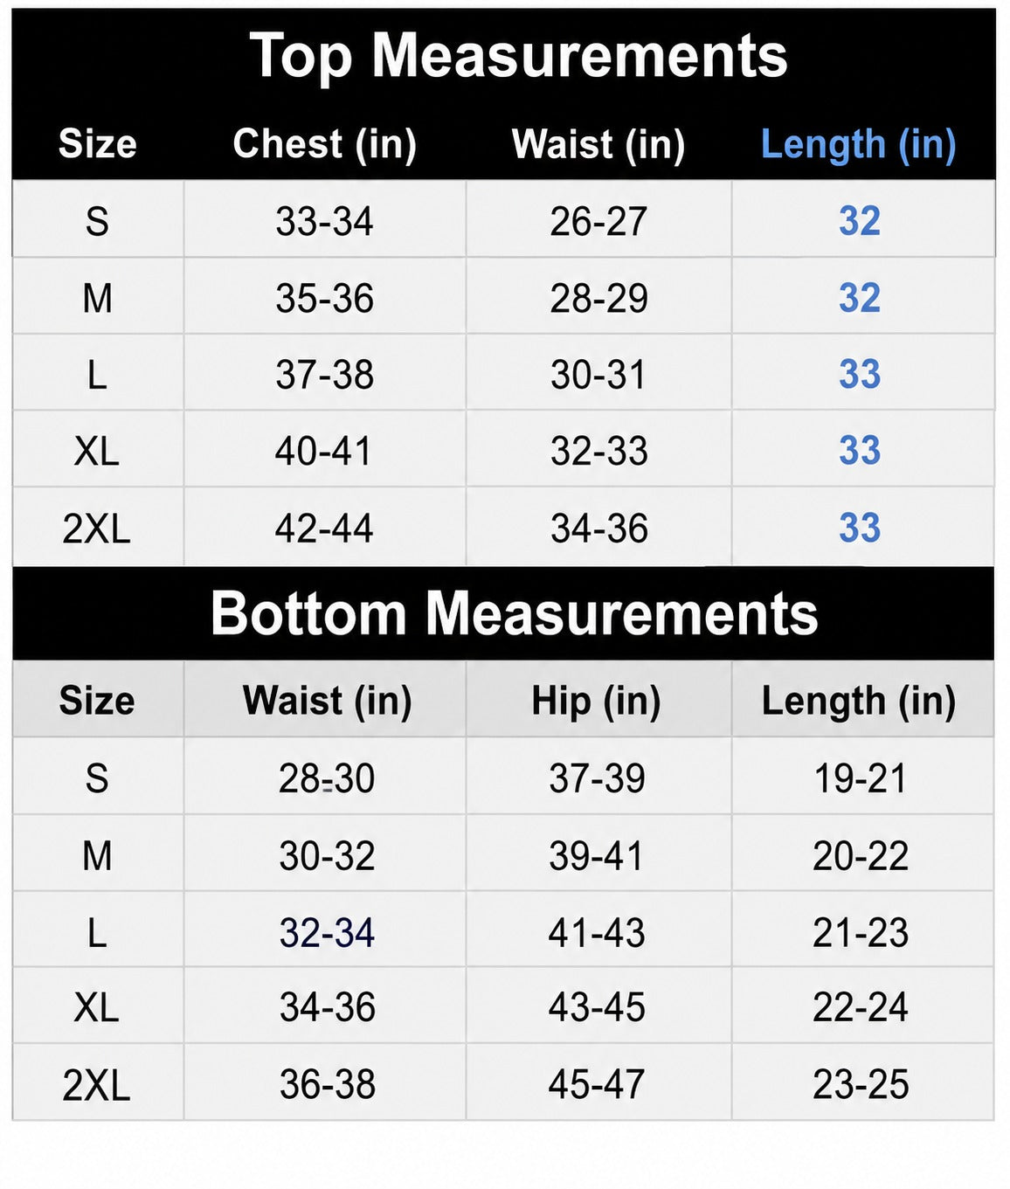Image resolution: width=1010 pixels, height=1189 pixels.
Task: Select the Chest (in) column header
Action: 325,144
